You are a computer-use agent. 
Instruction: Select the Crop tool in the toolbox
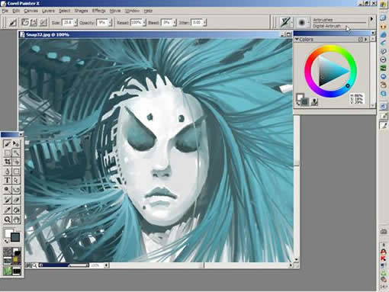(7, 162)
